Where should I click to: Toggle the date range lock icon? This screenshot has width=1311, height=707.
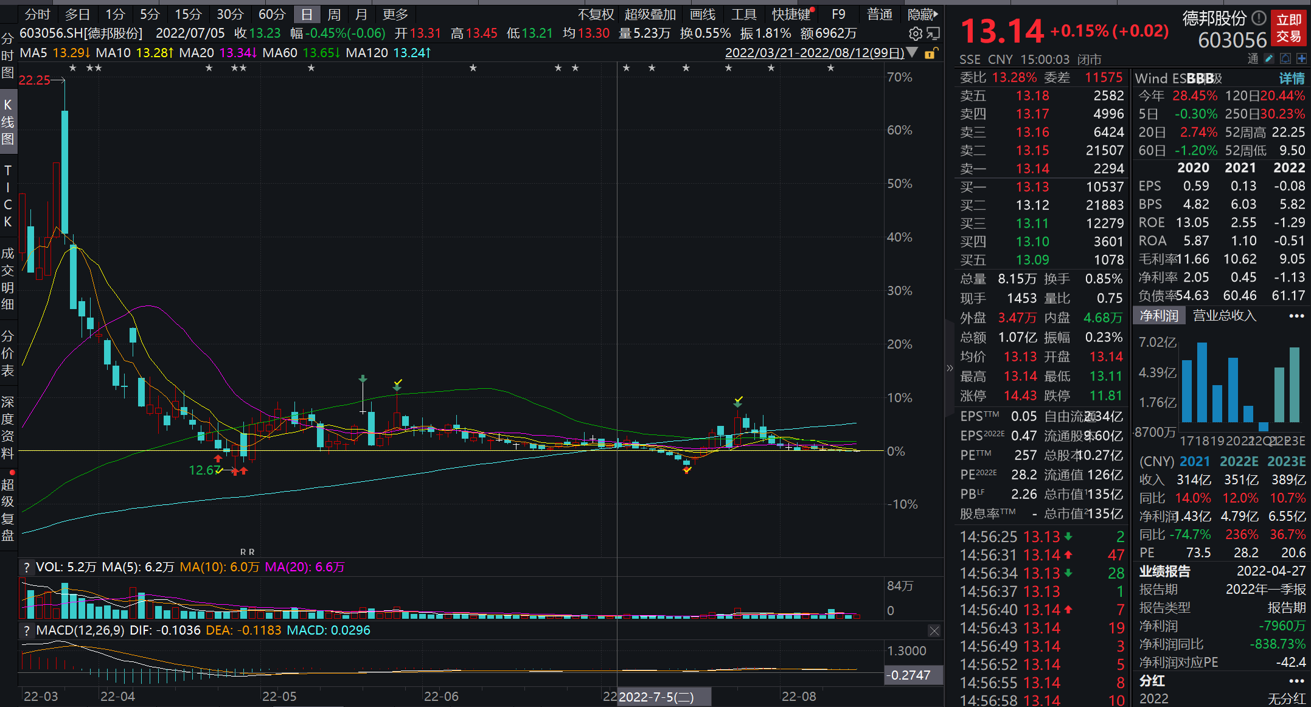[930, 54]
